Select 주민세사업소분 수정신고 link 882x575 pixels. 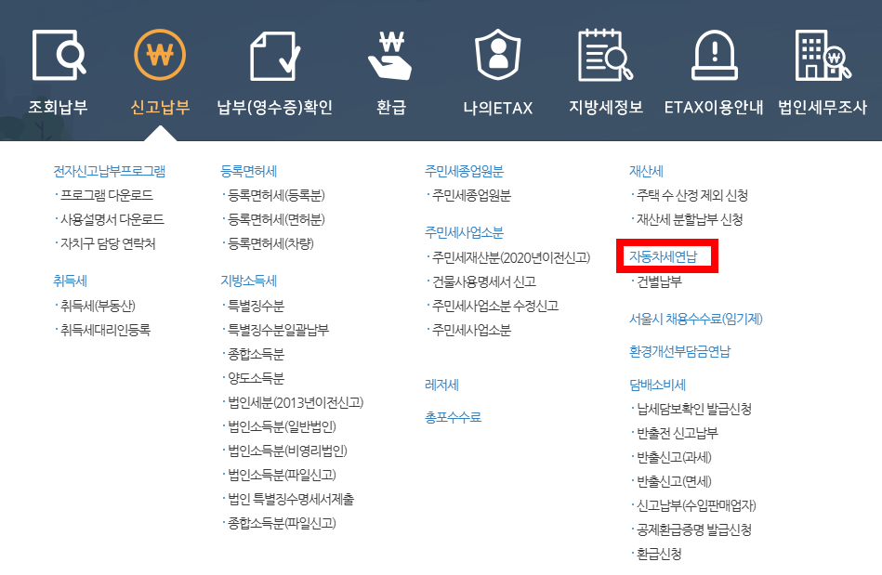[x=495, y=306]
